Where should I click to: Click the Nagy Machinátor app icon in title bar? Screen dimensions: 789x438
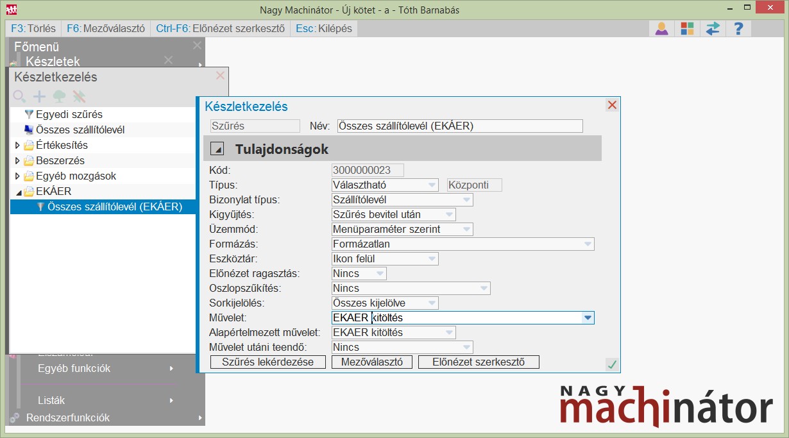pyautogui.click(x=12, y=10)
